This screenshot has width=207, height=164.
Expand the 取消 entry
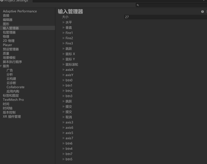tap(63, 117)
